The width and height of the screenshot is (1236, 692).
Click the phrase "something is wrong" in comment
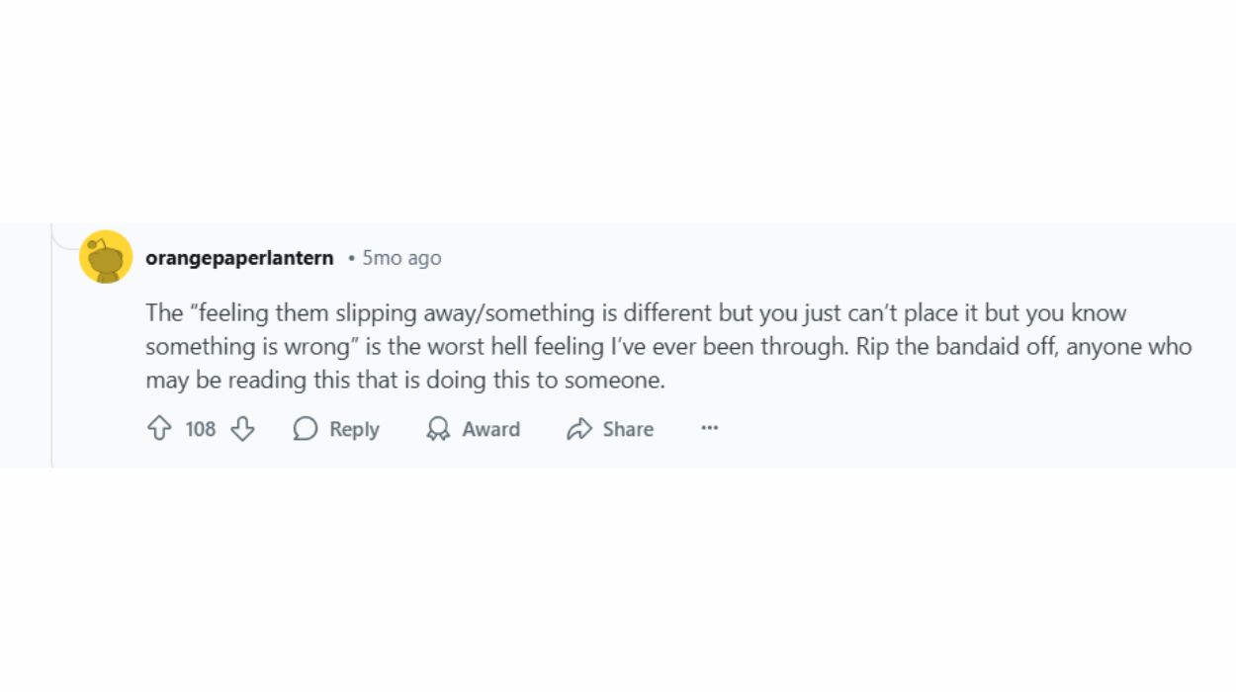coord(247,347)
